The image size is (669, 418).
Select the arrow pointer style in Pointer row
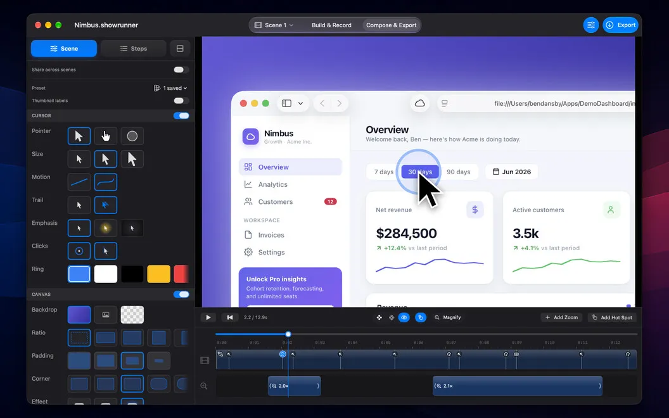coord(79,136)
